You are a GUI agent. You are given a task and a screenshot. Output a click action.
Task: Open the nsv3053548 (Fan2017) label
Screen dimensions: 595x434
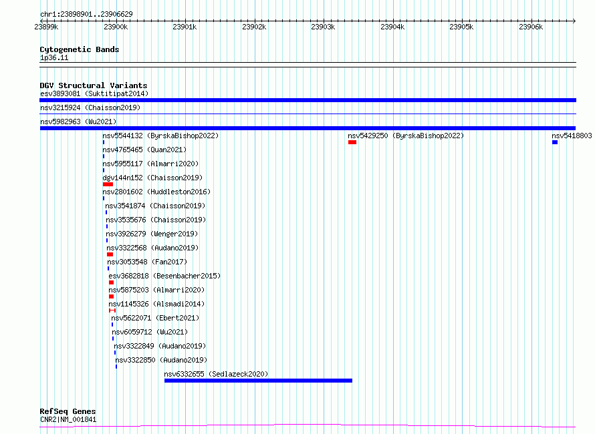click(x=147, y=262)
